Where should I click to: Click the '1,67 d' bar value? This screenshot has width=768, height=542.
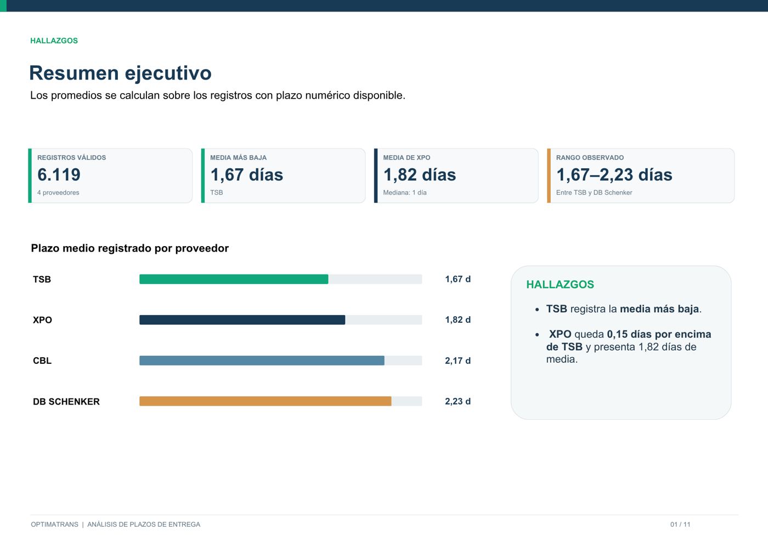[x=458, y=279]
